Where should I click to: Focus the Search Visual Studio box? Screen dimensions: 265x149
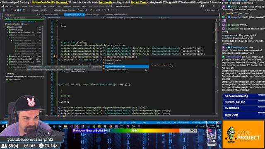100,7
